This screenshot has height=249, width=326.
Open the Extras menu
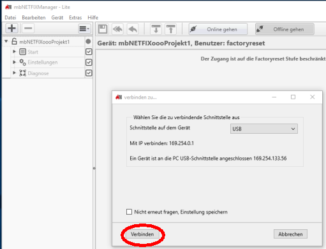[75, 18]
